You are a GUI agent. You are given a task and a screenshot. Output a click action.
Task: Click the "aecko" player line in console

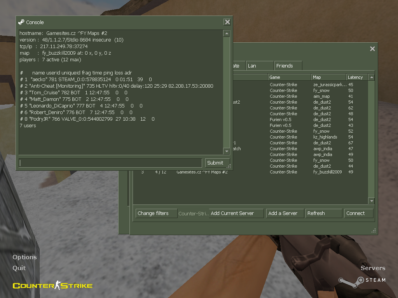[x=86, y=79]
